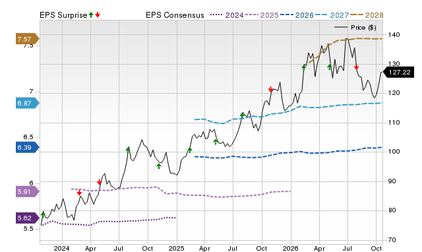Toggle the 2024 EPS consensus legend entry

coord(227,15)
